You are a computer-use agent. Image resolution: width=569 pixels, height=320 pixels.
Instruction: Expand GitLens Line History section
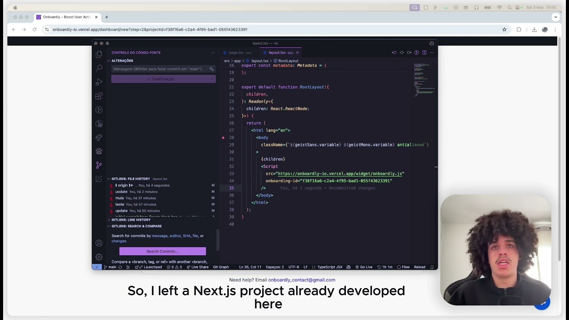[x=129, y=220]
